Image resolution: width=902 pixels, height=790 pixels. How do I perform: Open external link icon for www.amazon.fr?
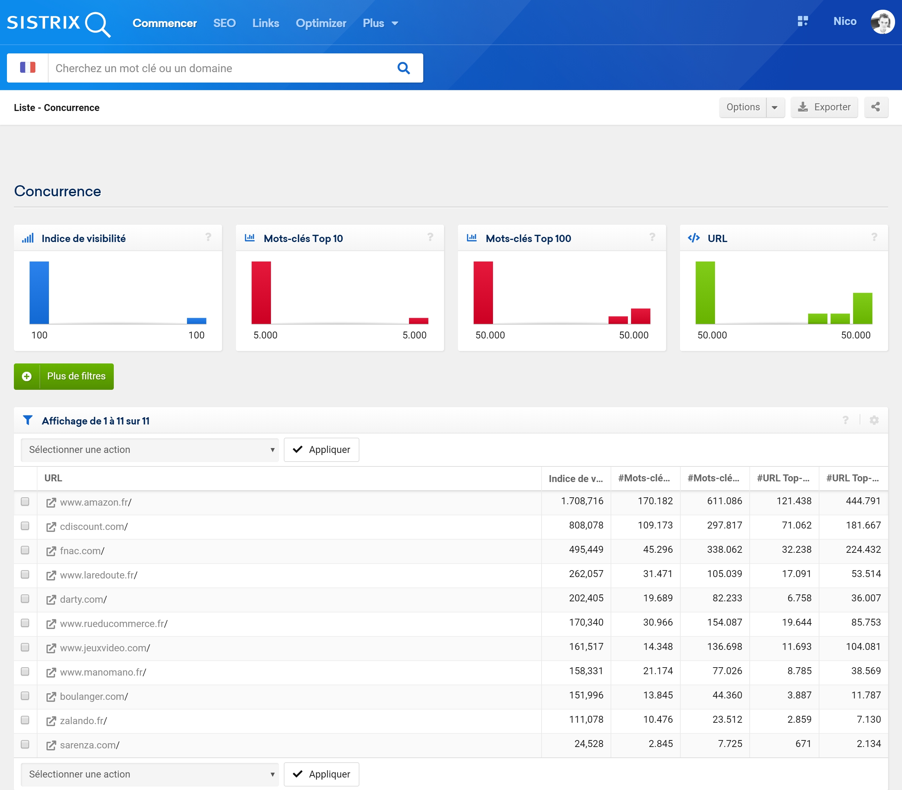tap(51, 503)
